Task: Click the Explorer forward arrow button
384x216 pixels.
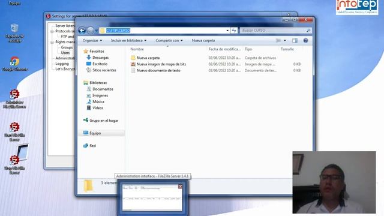Action: coord(91,31)
